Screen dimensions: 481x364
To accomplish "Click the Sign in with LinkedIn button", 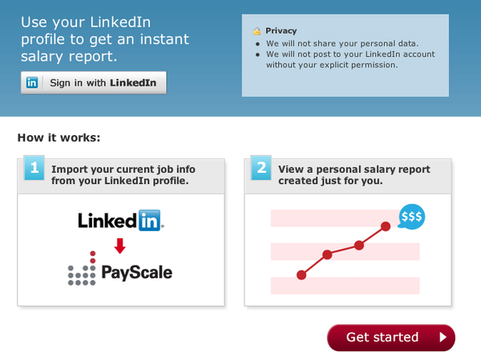I will click(x=94, y=82).
